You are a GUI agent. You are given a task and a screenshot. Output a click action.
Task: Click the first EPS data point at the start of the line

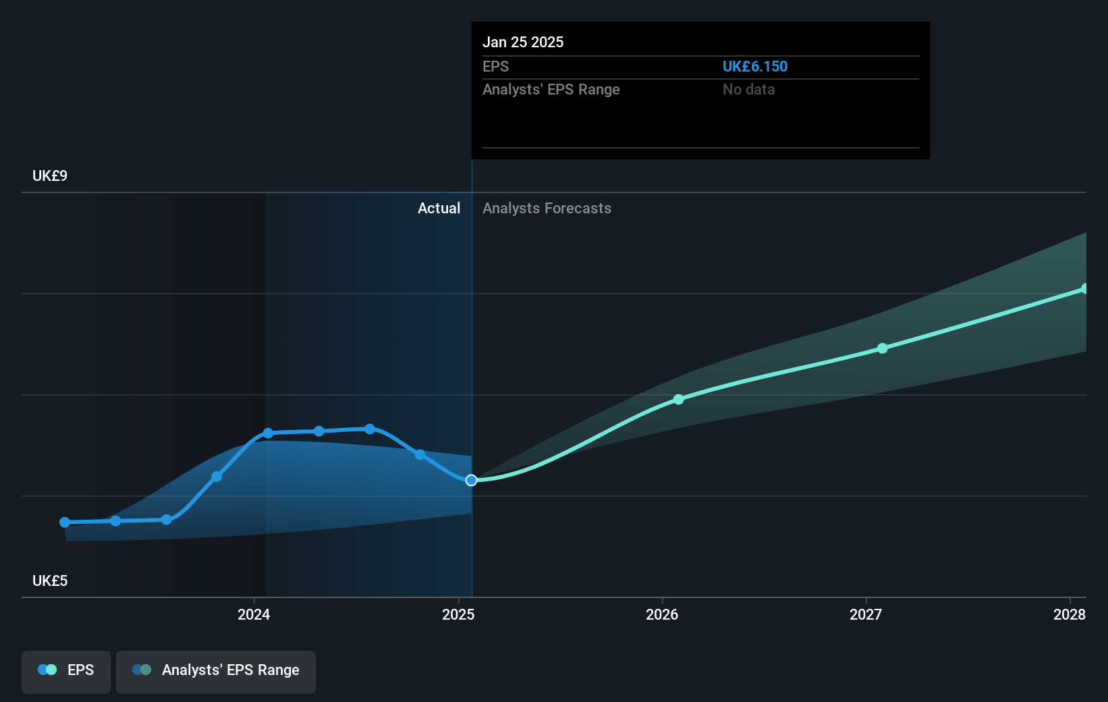click(65, 522)
